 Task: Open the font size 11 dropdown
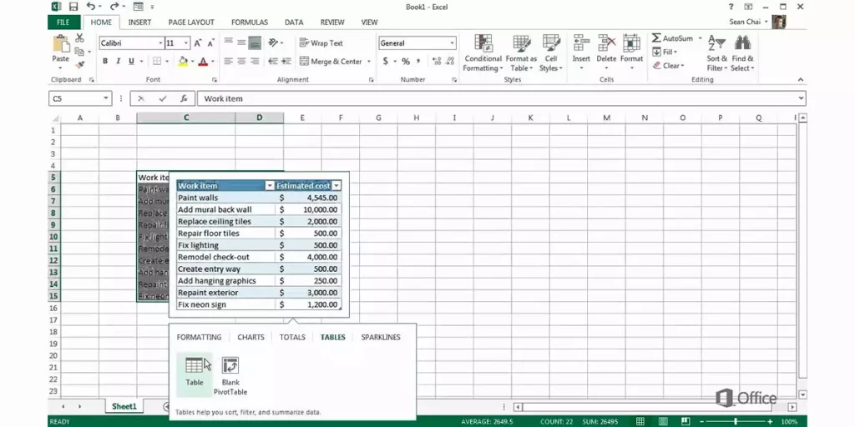point(186,43)
